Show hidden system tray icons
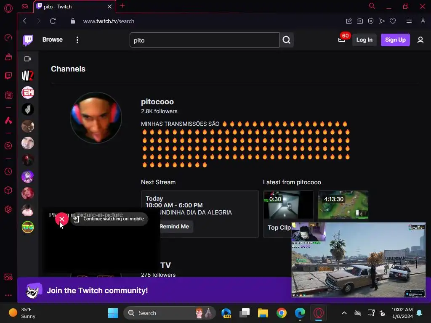The width and height of the screenshot is (431, 323). click(x=344, y=313)
